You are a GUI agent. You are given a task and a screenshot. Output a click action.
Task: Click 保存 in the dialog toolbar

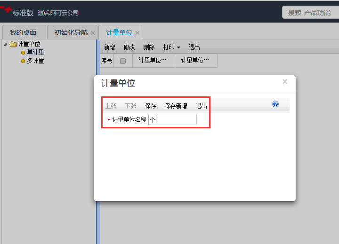151,106
